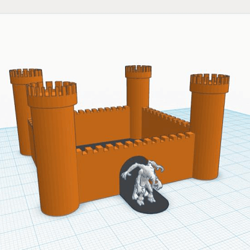Click the white background above the castle
This screenshot has height=250, width=250.
(x=124, y=39)
